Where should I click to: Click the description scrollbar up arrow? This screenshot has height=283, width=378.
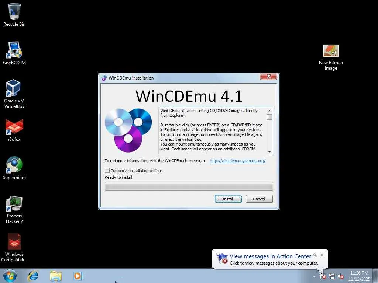coord(269,111)
